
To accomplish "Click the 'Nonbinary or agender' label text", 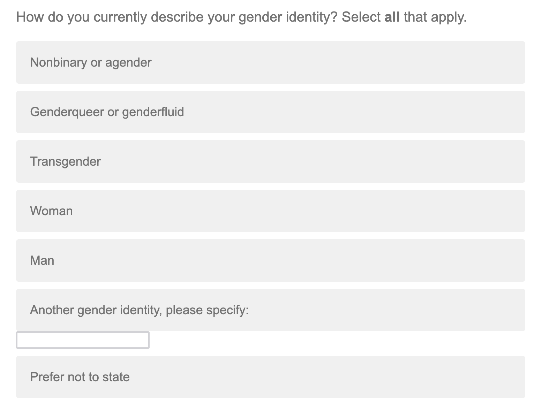I will pos(91,62).
